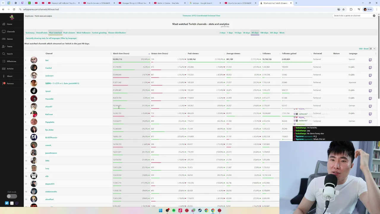Open the settings gear beside the search box
The image size is (380, 214).
point(374,16)
